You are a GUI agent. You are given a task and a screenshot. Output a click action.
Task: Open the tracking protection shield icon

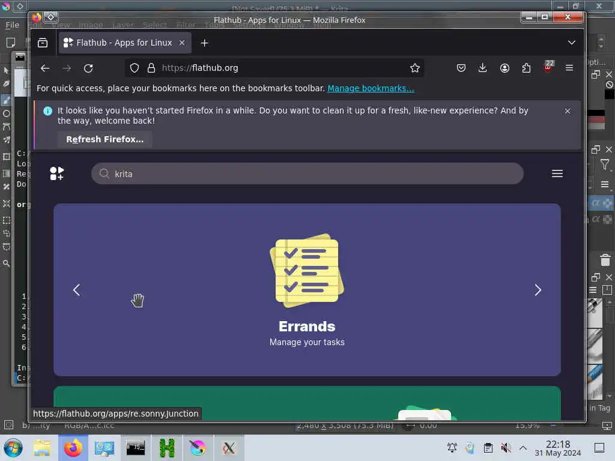click(135, 68)
